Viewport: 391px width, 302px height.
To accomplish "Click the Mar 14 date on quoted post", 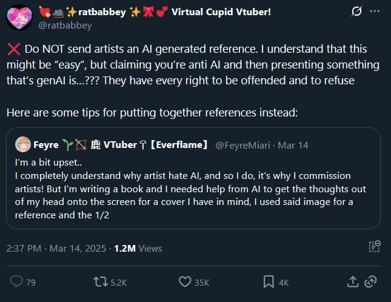I will [295, 145].
